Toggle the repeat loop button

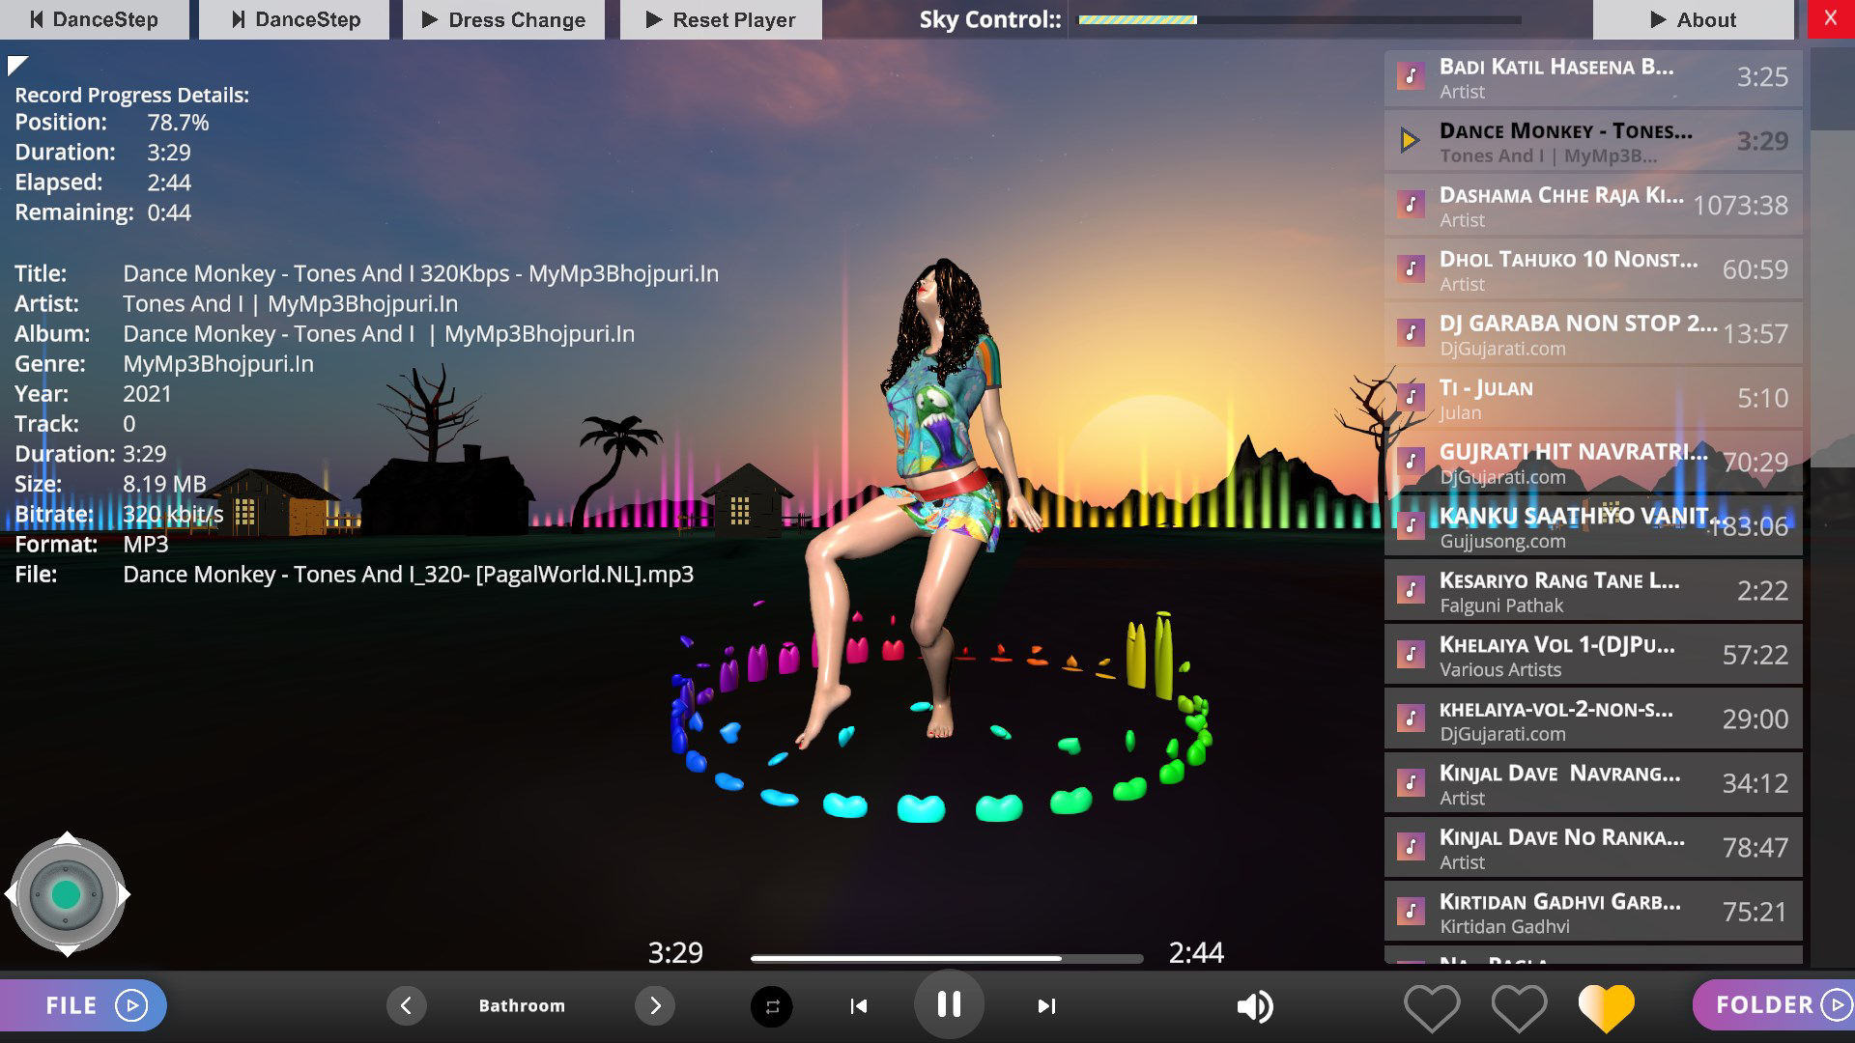click(x=772, y=1006)
